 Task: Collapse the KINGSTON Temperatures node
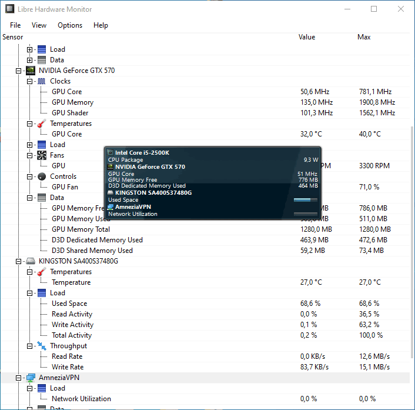click(29, 272)
